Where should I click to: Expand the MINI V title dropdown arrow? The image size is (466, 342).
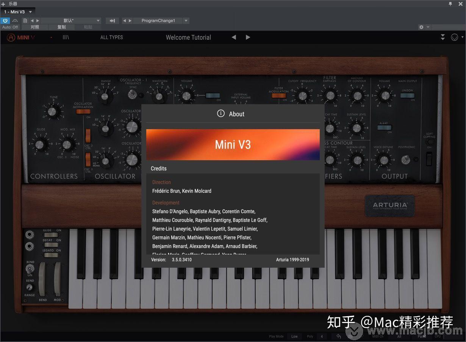tap(51, 37)
